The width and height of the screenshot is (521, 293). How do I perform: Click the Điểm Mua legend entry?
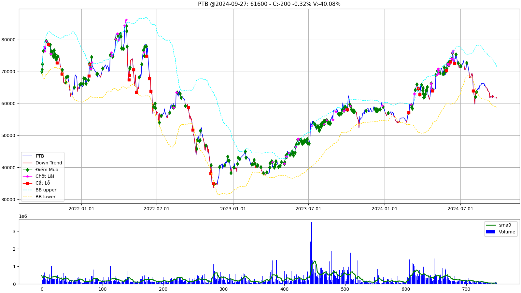pyautogui.click(x=41, y=170)
